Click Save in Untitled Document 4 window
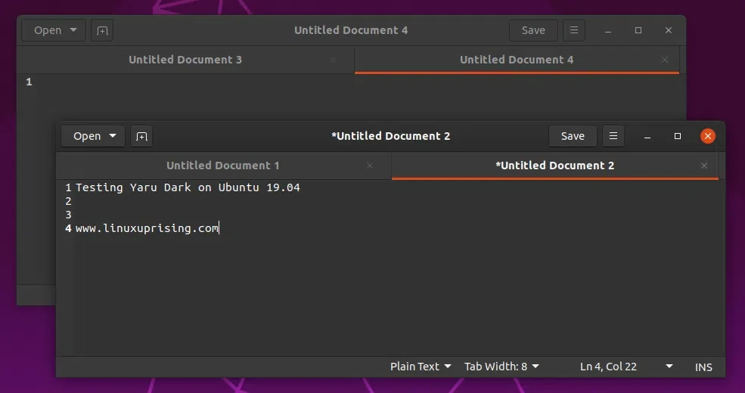745x393 pixels. (533, 30)
